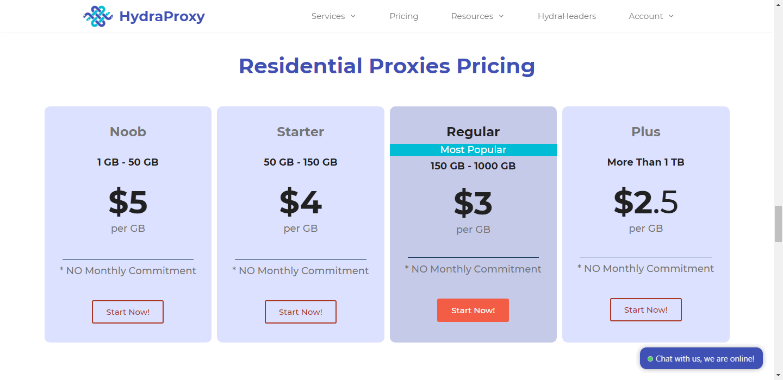Click the HydraProxy knot logo icon
The width and height of the screenshot is (783, 380).
tap(98, 16)
